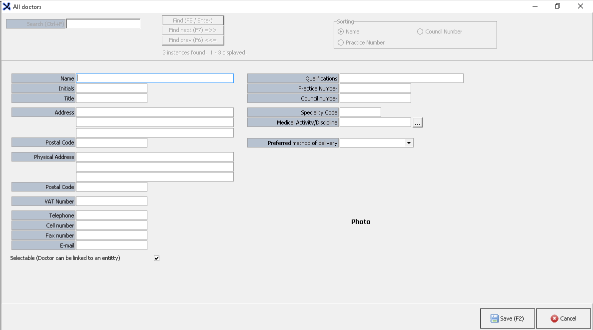Viewport: 593px width, 330px height.
Task: Open Medical Activity/Discipline browse (...) button
Action: point(418,122)
